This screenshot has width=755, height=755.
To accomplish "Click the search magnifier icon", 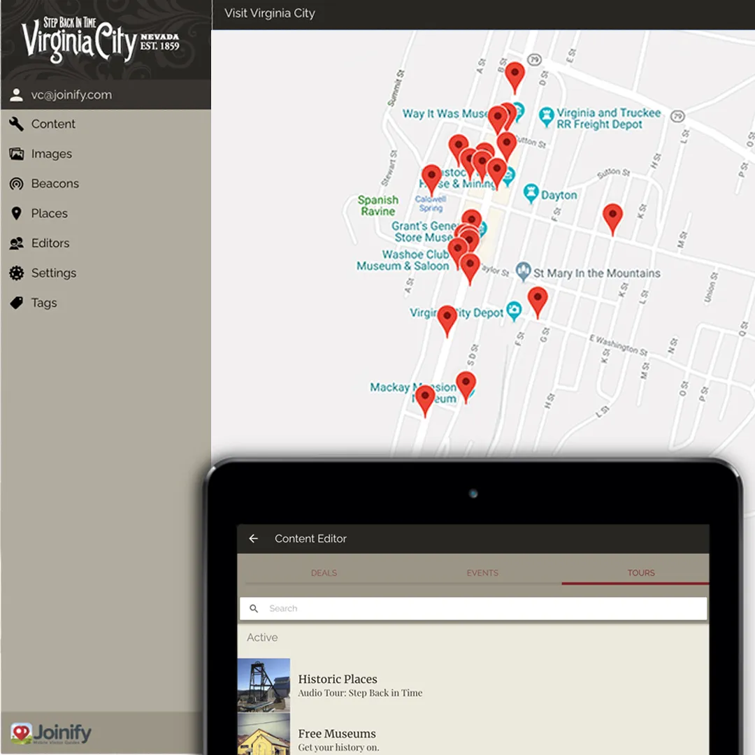I will pos(254,608).
